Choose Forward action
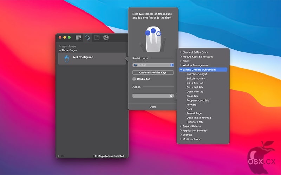Screen dimensions: 281x175 tap(191, 105)
